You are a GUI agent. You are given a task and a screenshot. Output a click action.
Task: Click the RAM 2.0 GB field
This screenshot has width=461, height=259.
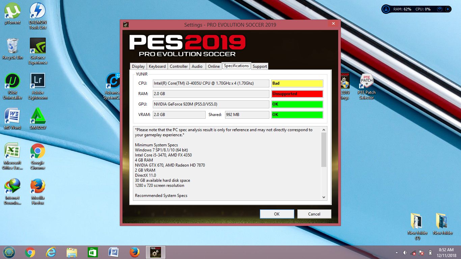(x=211, y=94)
